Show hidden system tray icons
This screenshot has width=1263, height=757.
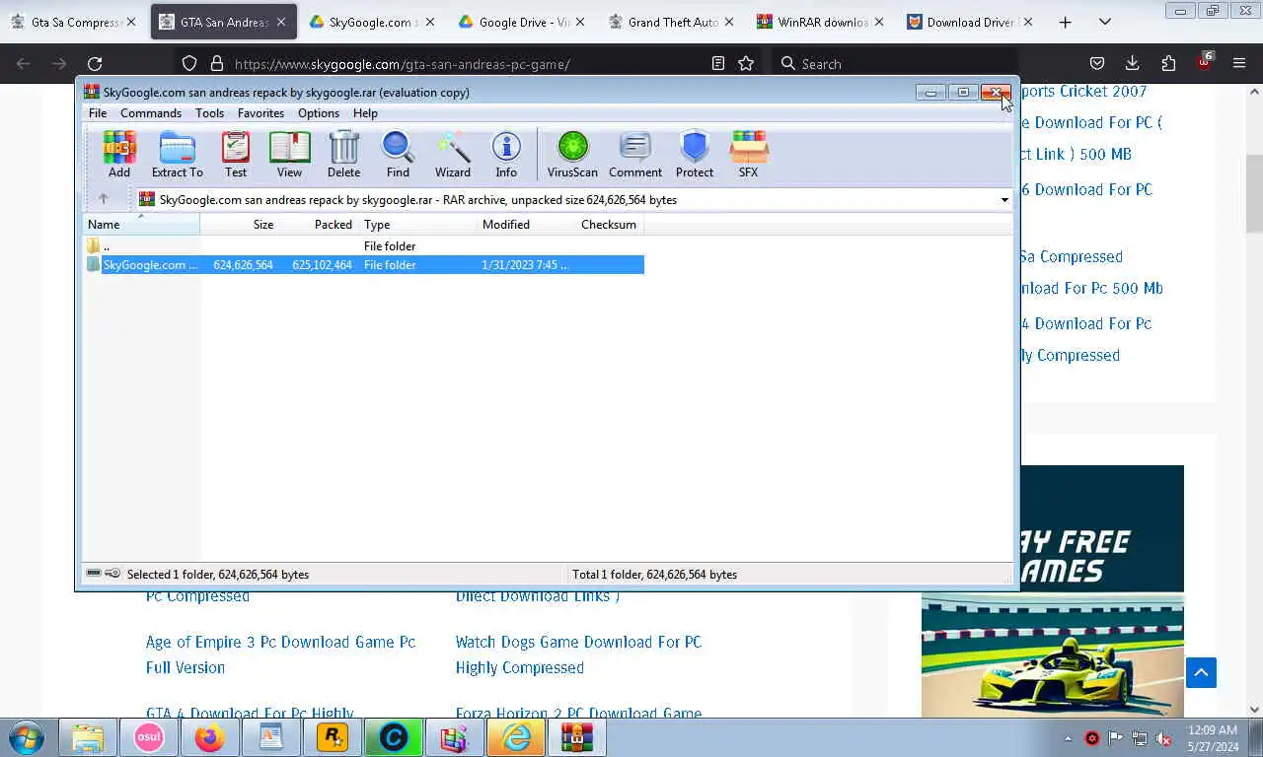tap(1068, 738)
